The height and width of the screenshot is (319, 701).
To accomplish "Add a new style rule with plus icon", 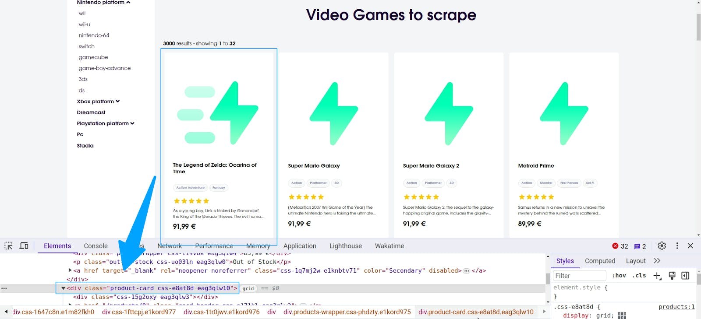I will click(657, 276).
